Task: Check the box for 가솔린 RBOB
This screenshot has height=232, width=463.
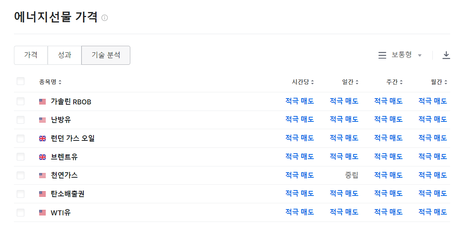Action: [21, 101]
